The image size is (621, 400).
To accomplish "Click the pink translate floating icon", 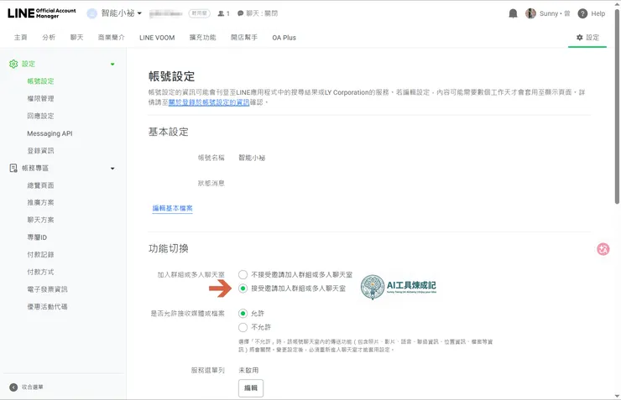I will coord(603,249).
